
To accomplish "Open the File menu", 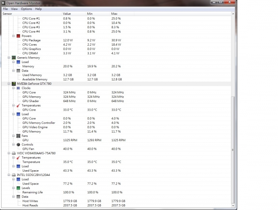I will (x=5, y=9).
